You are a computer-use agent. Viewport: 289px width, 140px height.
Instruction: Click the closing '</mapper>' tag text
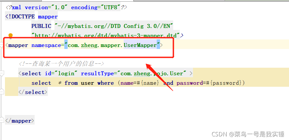pyautogui.click(x=20, y=121)
